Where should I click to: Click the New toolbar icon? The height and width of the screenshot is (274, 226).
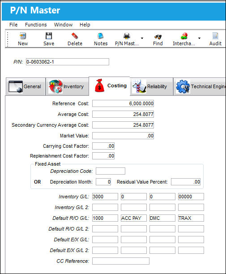click(23, 36)
